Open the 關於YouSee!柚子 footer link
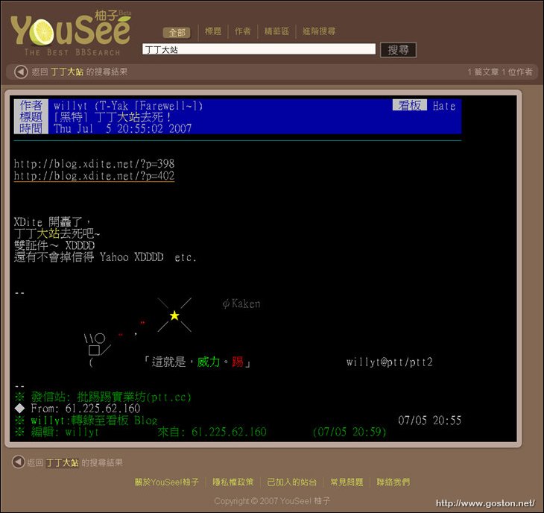544x513 pixels. pos(167,482)
